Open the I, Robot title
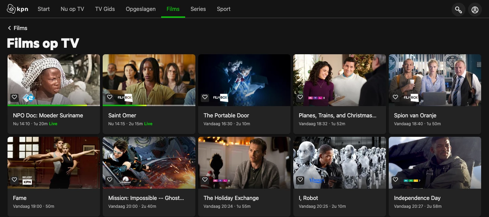489x217 pixels. click(308, 198)
